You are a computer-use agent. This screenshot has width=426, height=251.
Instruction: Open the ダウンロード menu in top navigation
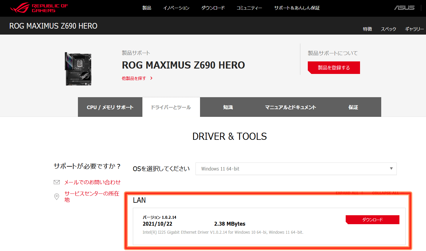click(213, 8)
